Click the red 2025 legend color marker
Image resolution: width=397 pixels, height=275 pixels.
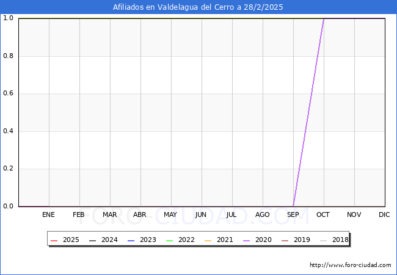coord(54,241)
